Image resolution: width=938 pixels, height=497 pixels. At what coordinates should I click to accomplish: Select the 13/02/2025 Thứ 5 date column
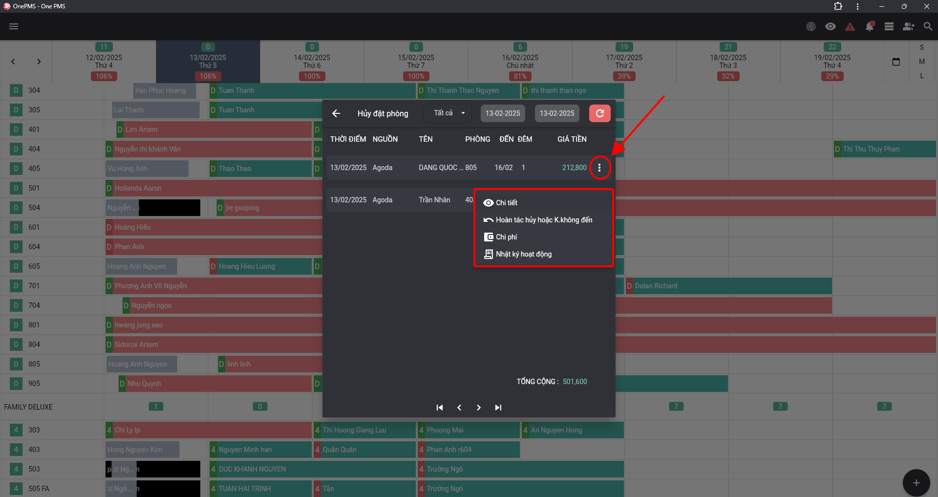[208, 62]
